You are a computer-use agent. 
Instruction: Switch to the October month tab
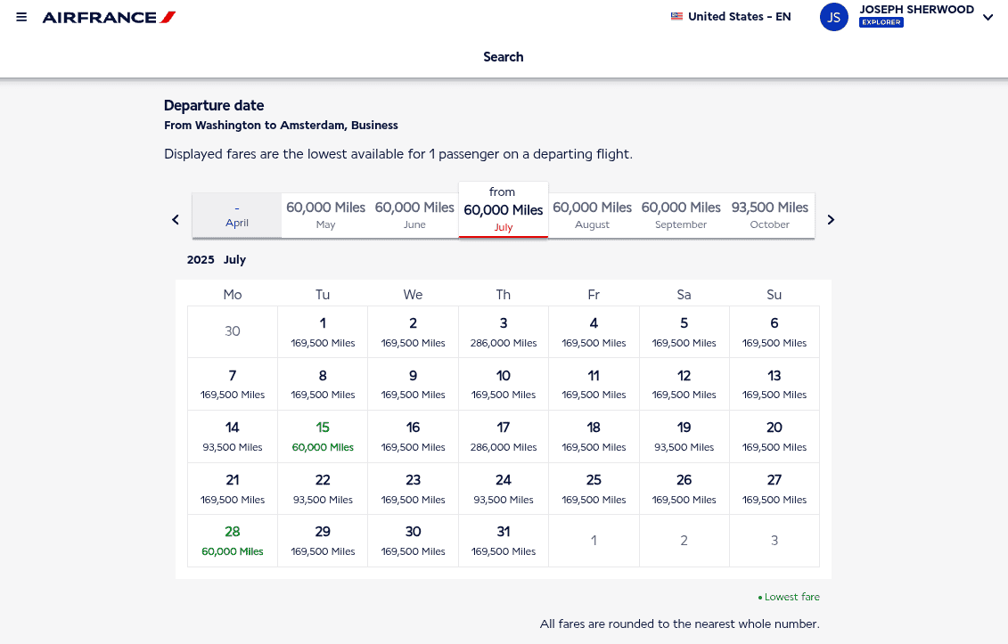[x=769, y=215]
